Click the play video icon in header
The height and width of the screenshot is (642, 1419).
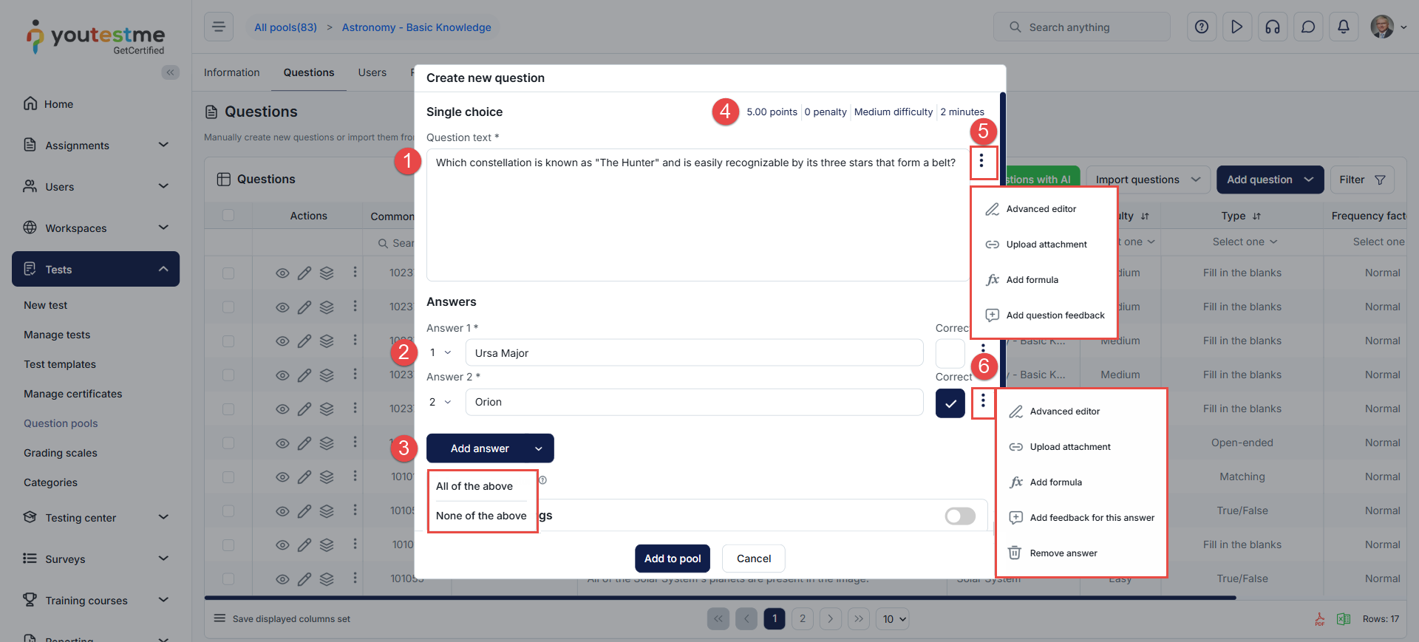click(x=1236, y=27)
